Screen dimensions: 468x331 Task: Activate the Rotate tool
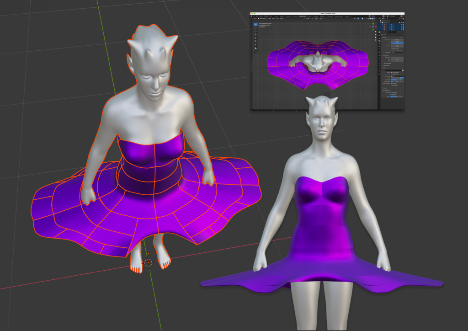[x=255, y=35]
